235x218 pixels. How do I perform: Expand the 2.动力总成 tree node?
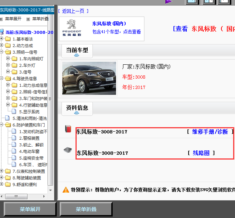pyautogui.click(x=1, y=45)
